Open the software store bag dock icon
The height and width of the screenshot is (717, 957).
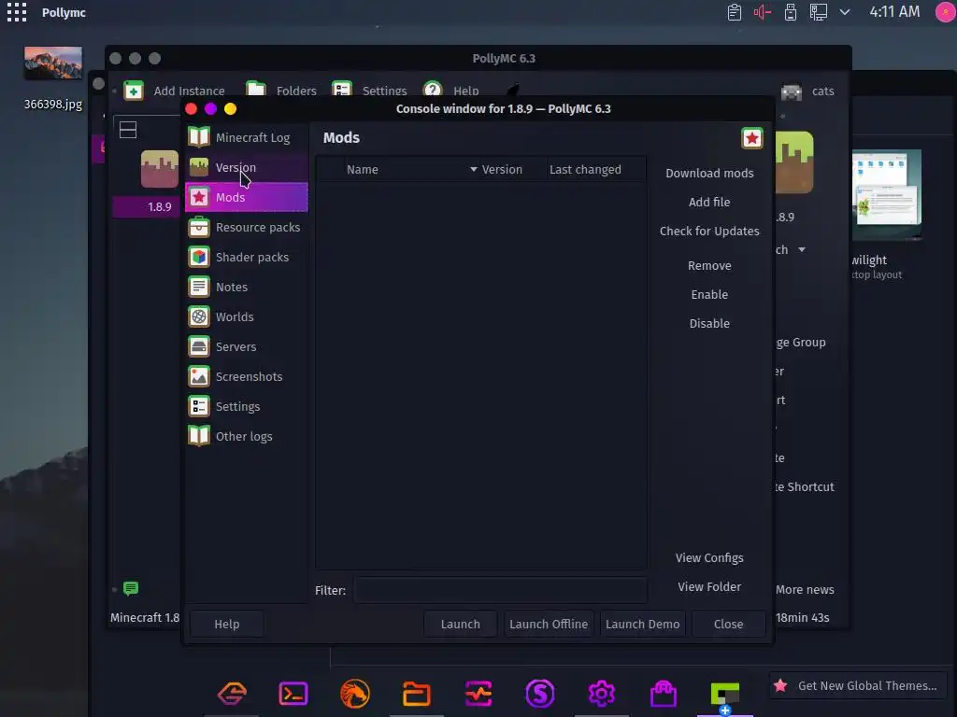[663, 694]
